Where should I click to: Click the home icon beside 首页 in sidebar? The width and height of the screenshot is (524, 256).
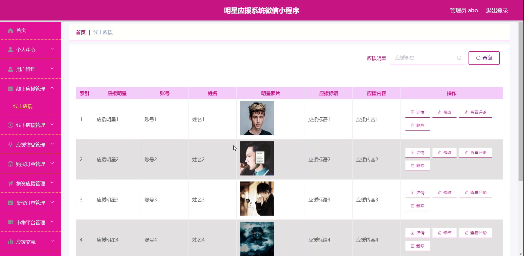10,30
